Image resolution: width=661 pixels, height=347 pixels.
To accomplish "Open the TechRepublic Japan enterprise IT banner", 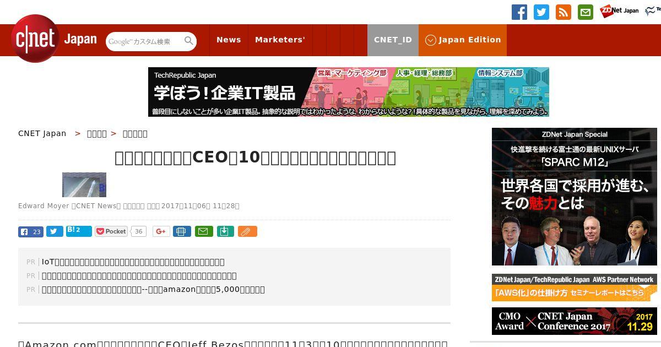I will [349, 92].
